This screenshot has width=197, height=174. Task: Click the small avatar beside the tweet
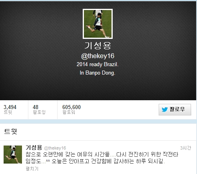point(13,154)
